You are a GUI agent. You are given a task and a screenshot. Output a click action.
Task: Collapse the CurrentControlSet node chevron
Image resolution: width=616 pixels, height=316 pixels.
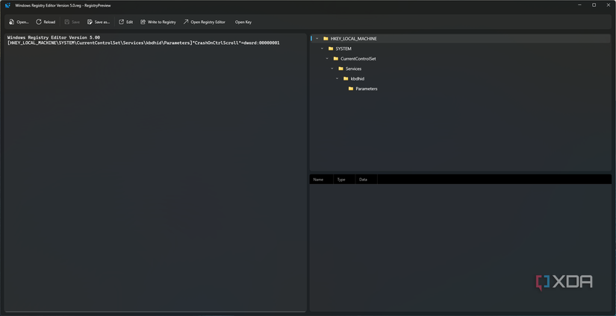click(x=327, y=59)
